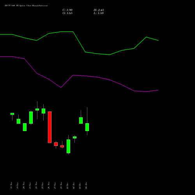Click the '04 Dec' date axis label

pos(86,185)
